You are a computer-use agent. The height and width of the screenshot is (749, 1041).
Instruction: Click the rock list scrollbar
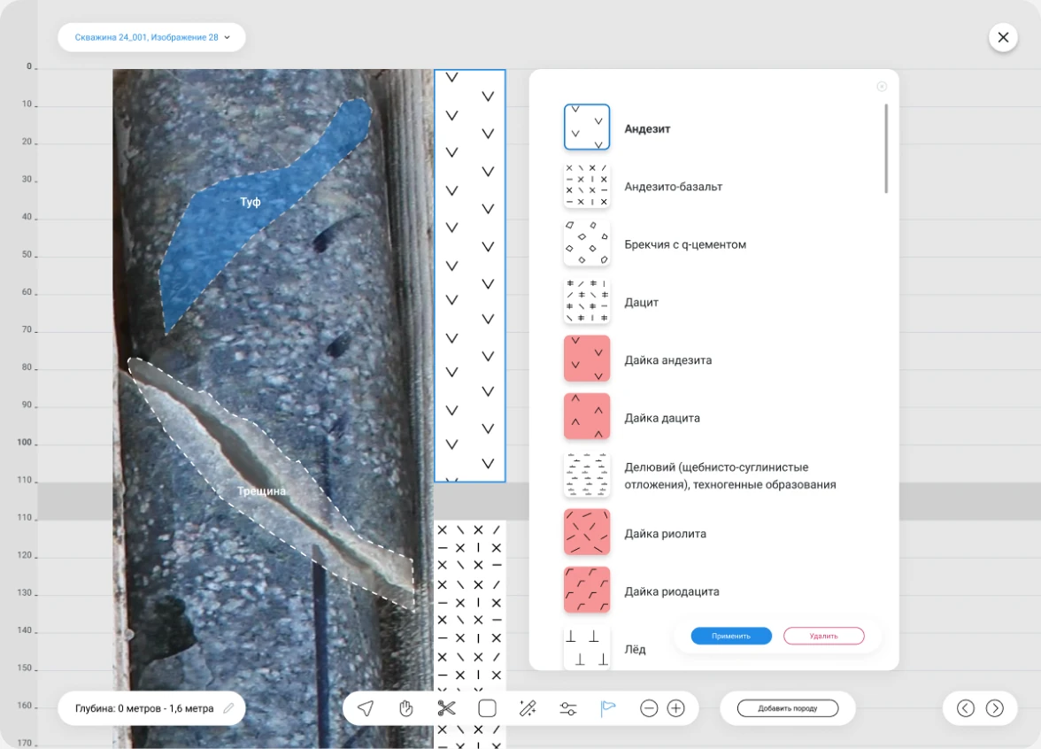click(x=885, y=149)
